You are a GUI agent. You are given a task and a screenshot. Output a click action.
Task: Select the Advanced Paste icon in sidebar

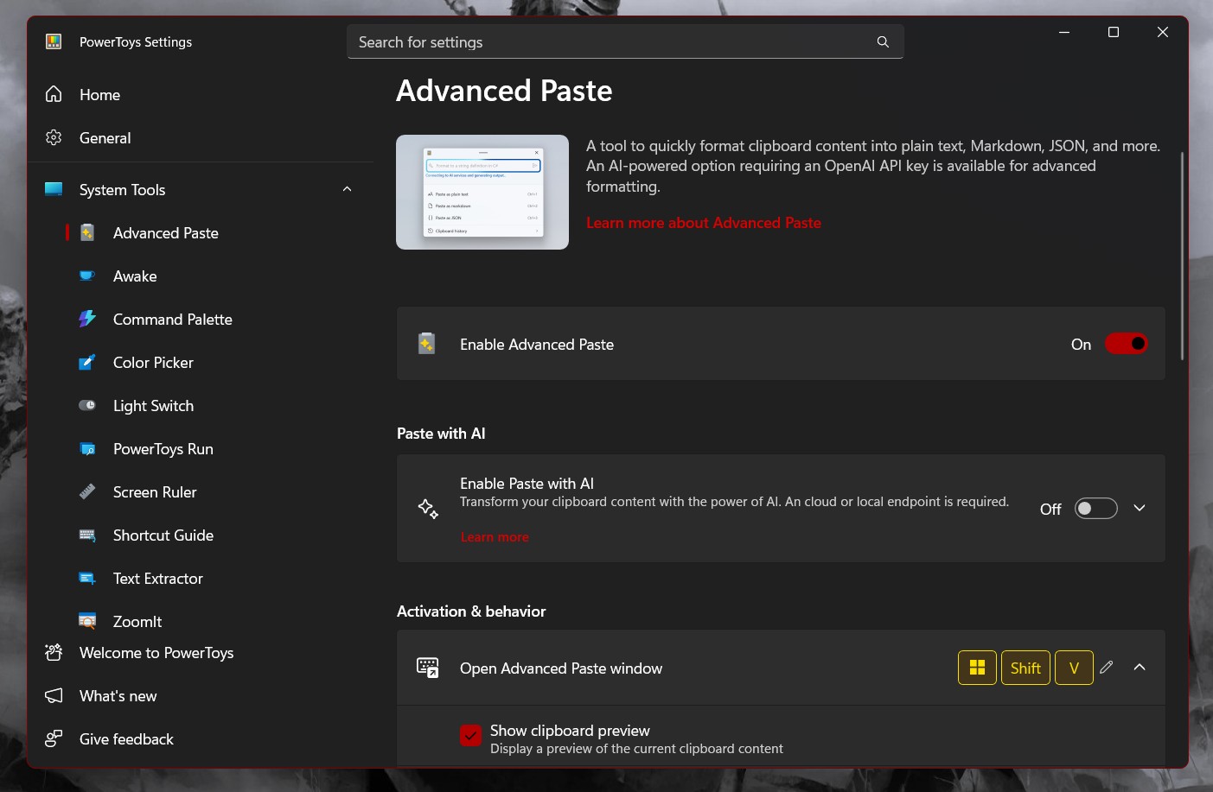pyautogui.click(x=86, y=232)
